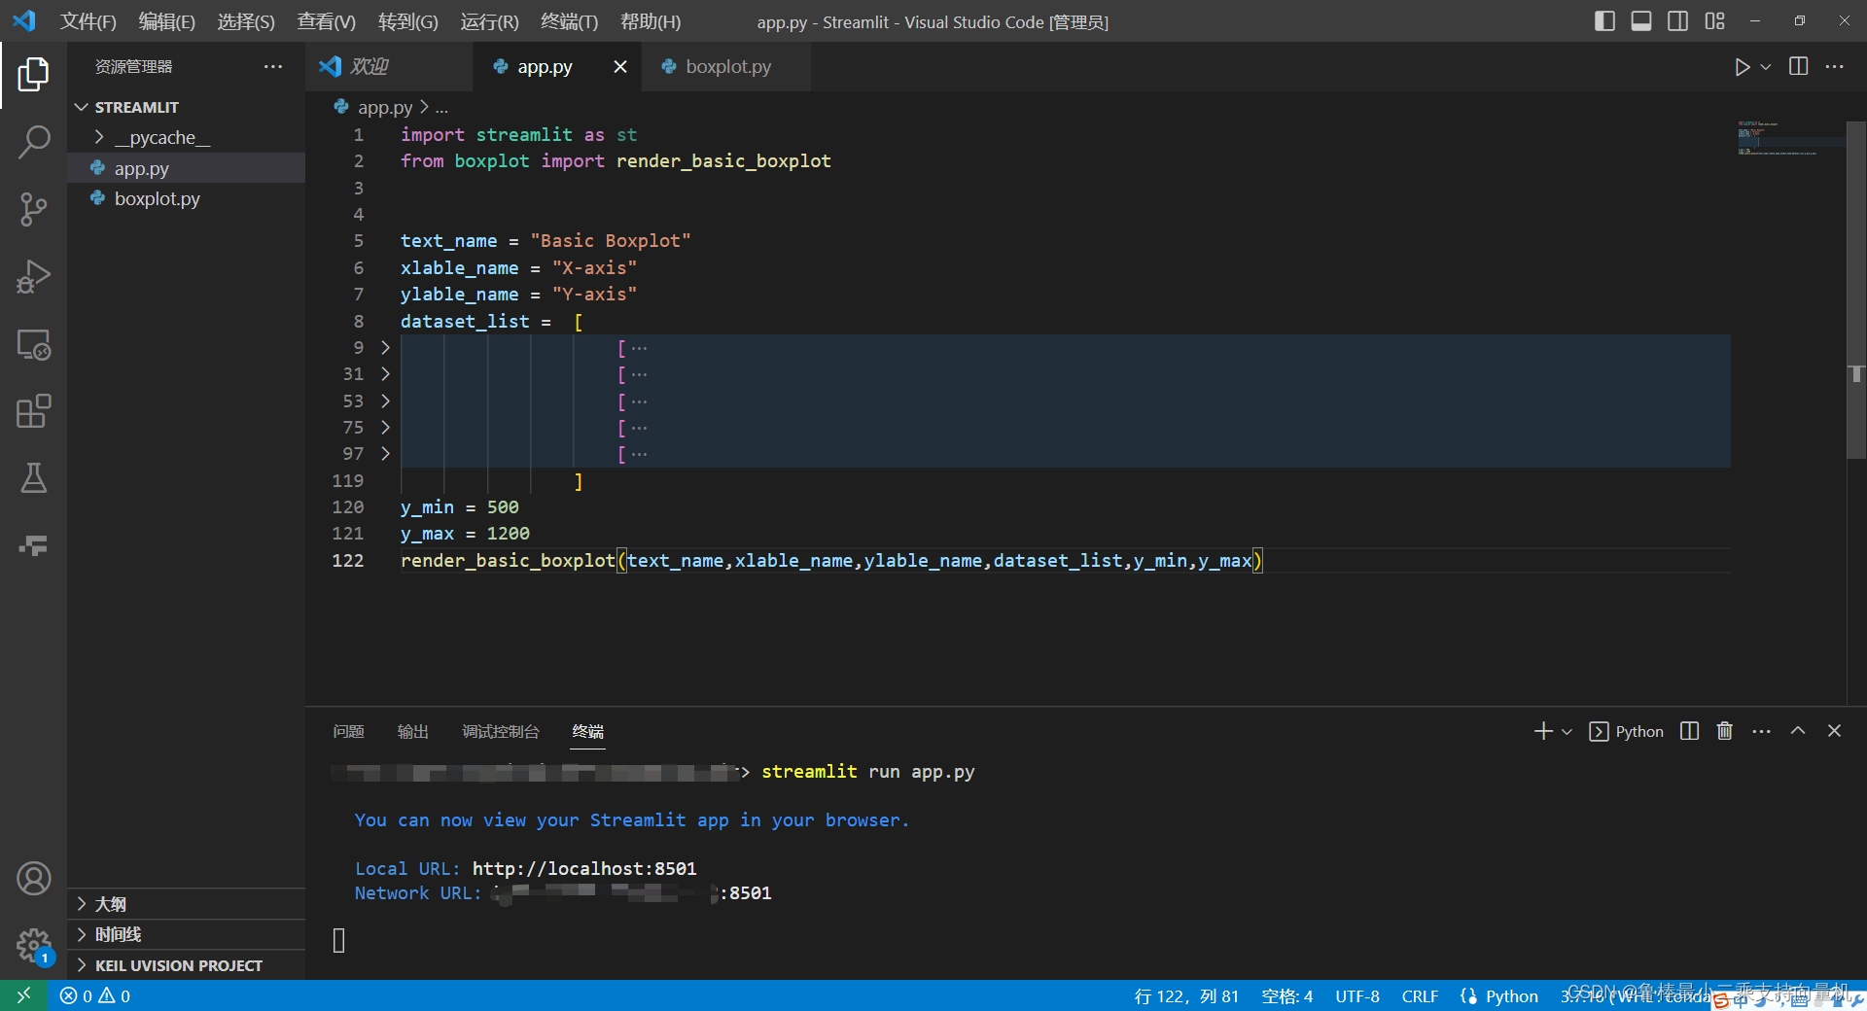Unfold code at line 53
The height and width of the screenshot is (1011, 1867).
click(385, 401)
